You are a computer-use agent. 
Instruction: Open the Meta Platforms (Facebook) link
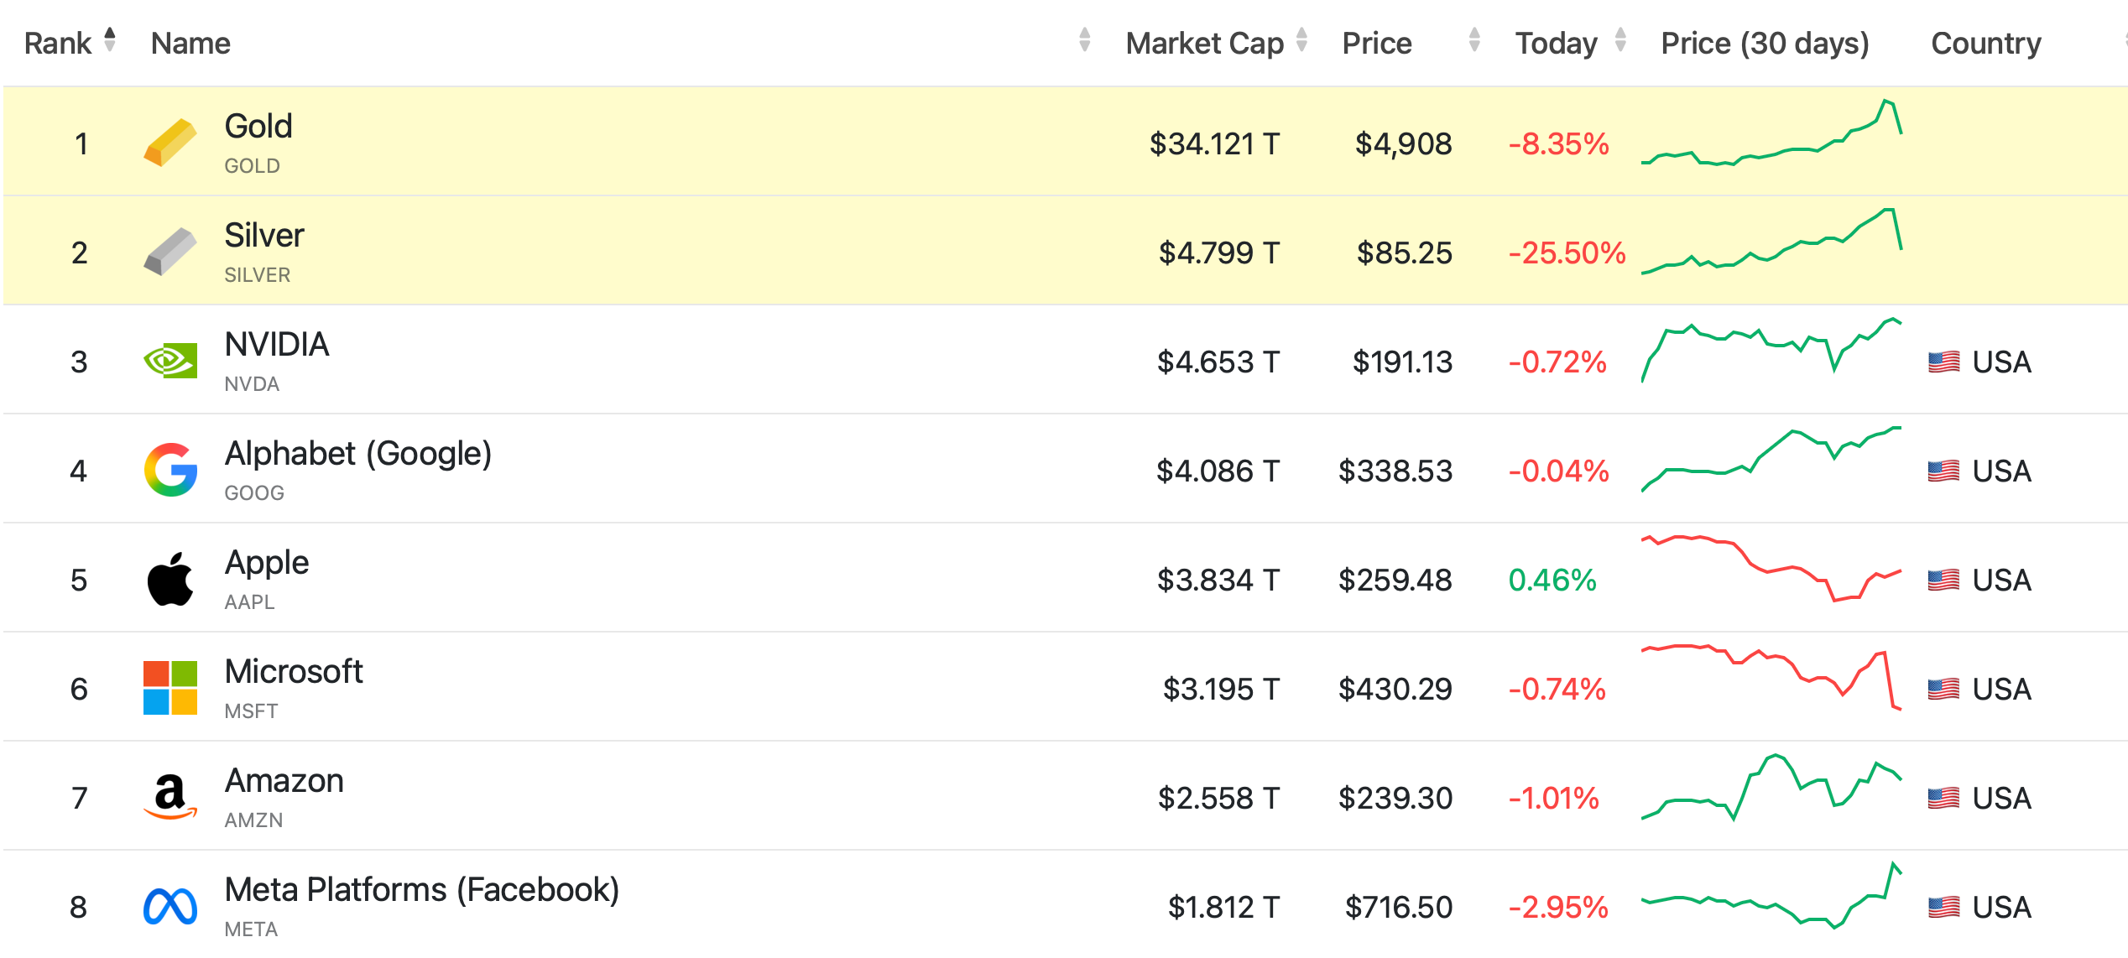click(x=421, y=890)
